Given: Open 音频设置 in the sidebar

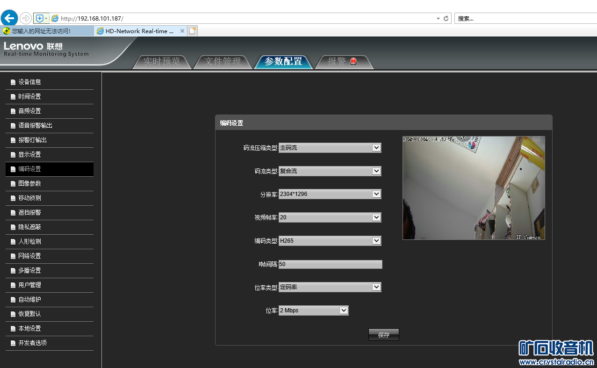Looking at the screenshot, I should coord(50,111).
